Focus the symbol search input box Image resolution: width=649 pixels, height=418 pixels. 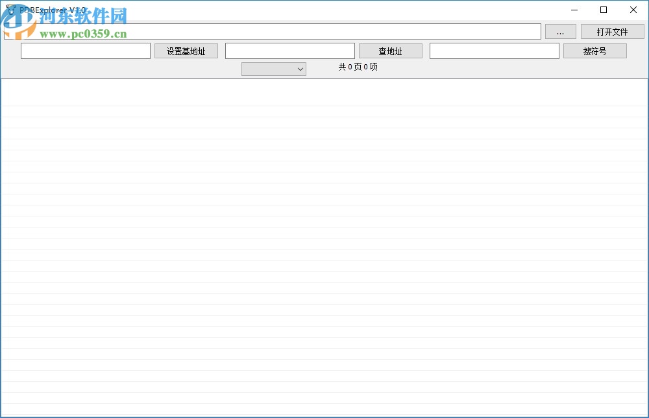(494, 51)
